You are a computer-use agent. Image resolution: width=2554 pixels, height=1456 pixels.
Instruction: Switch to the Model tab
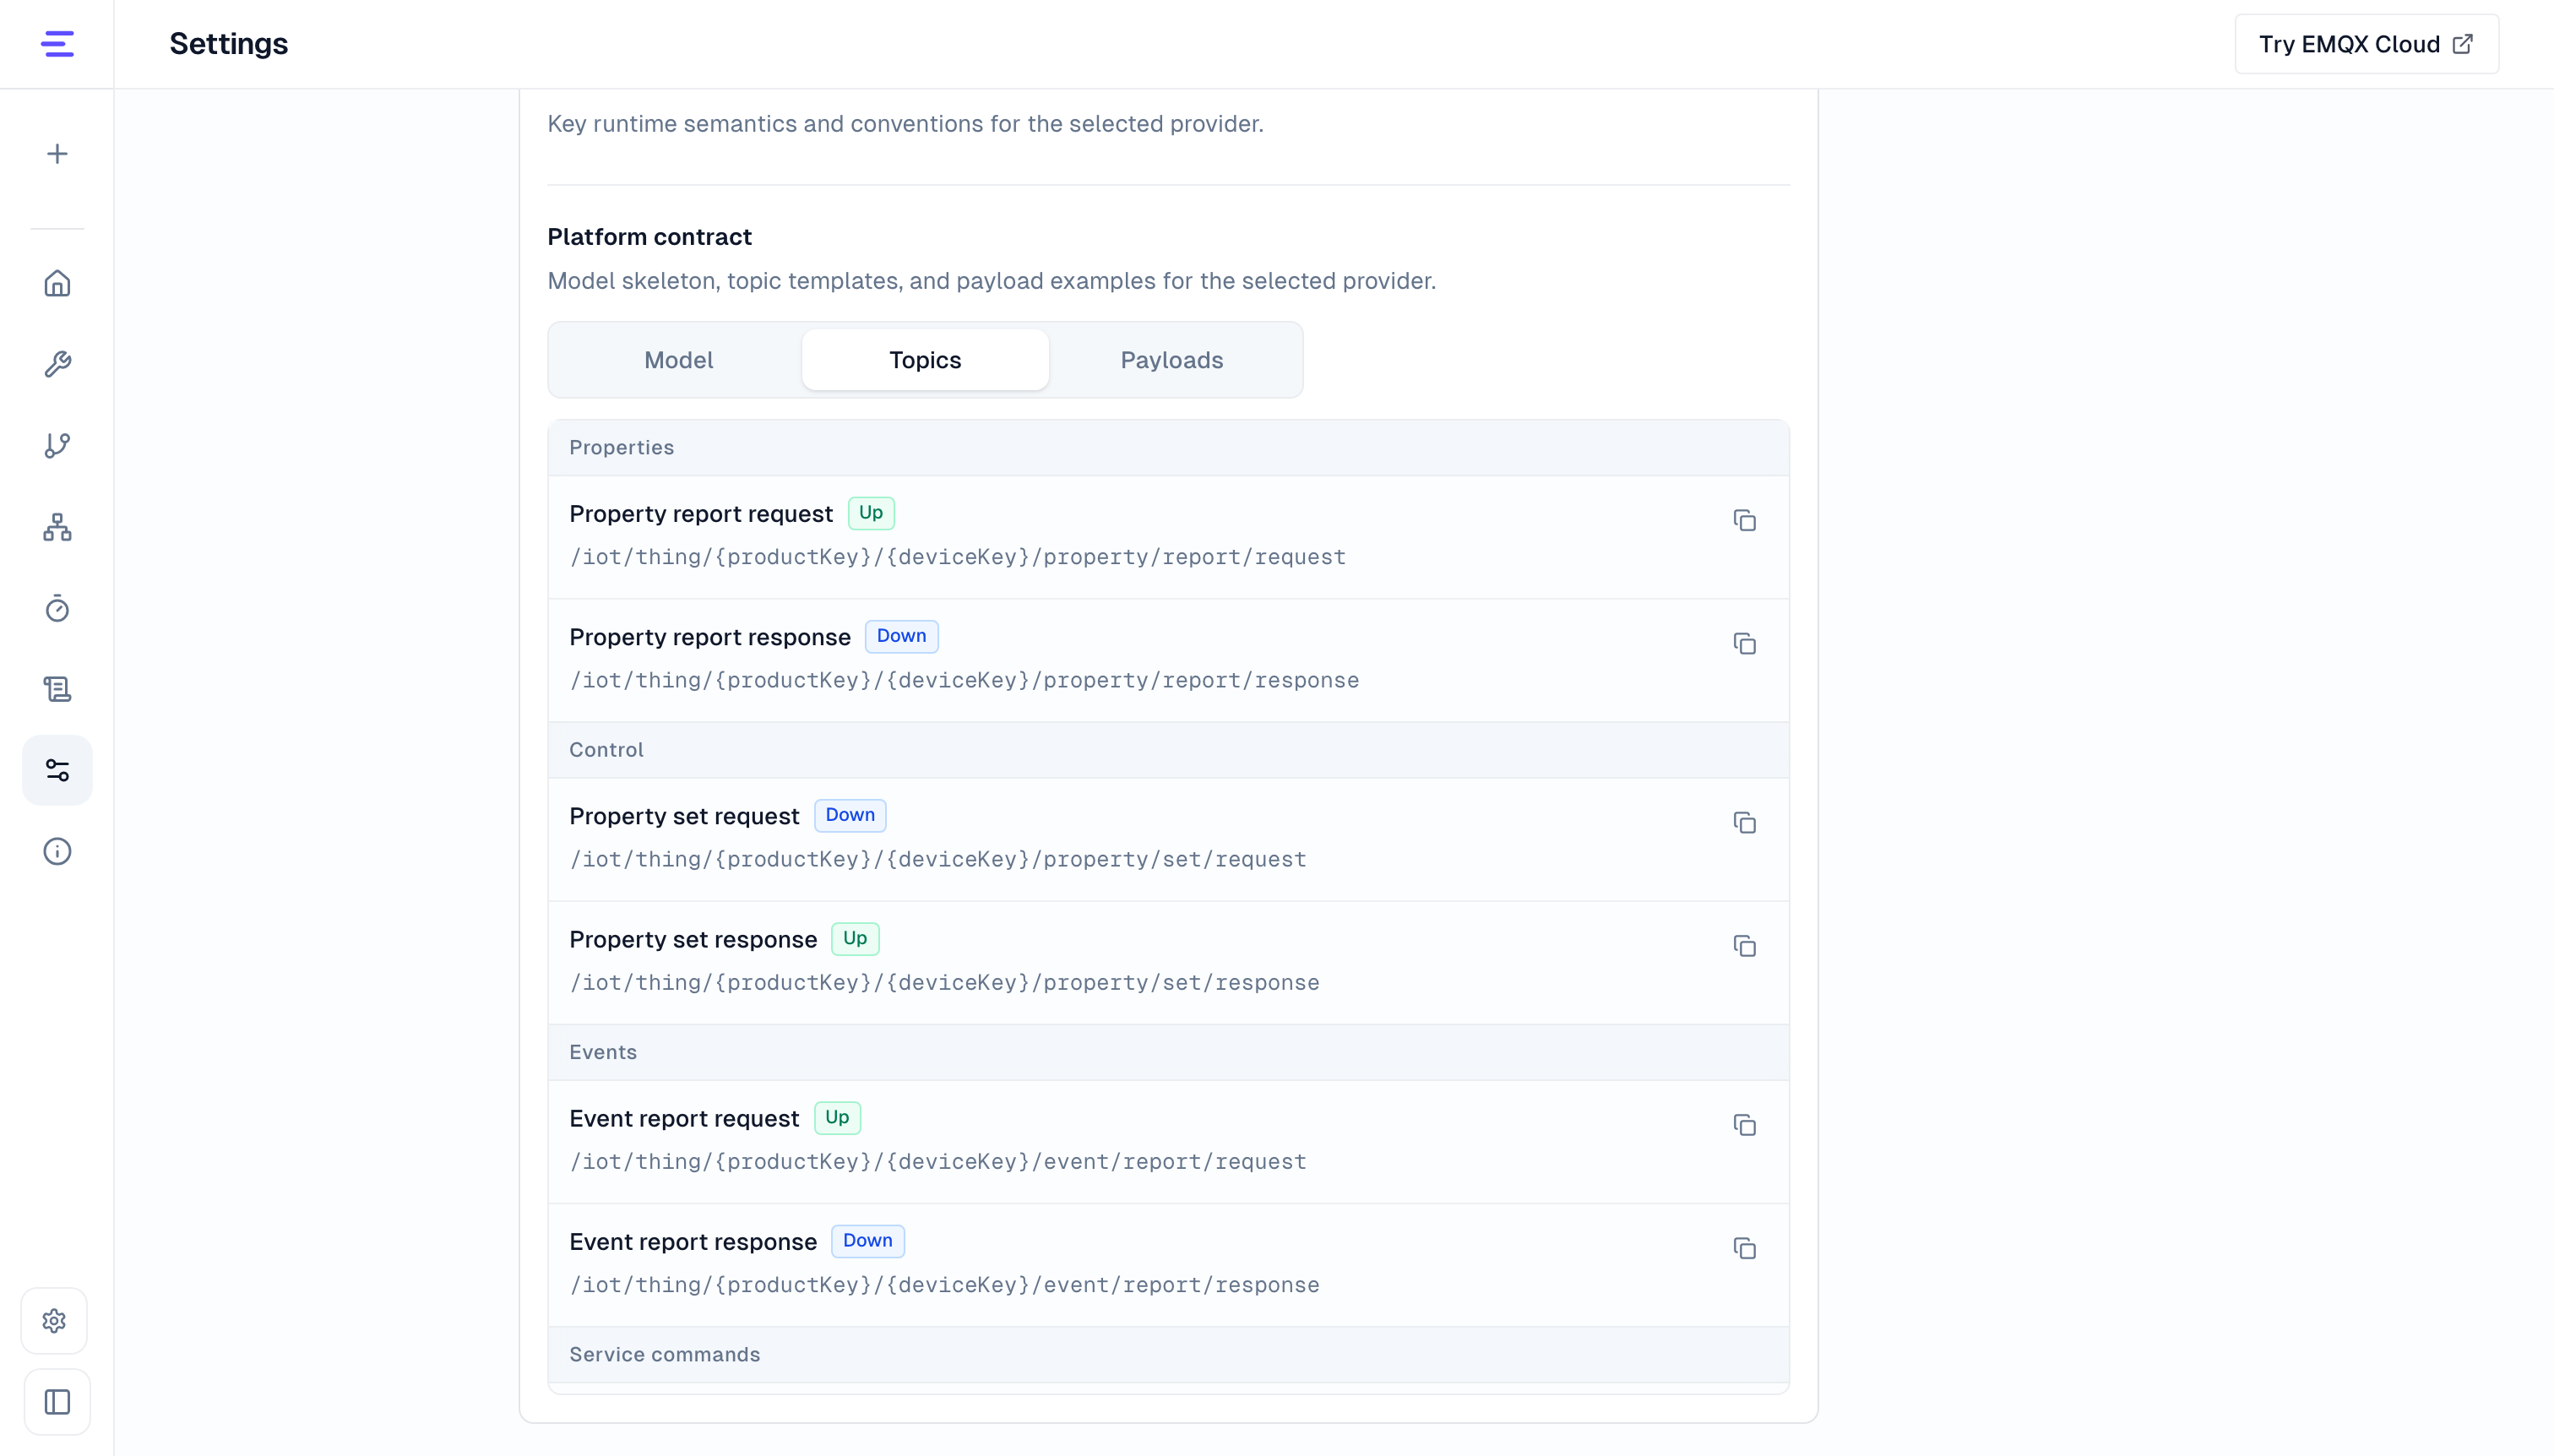coord(678,360)
